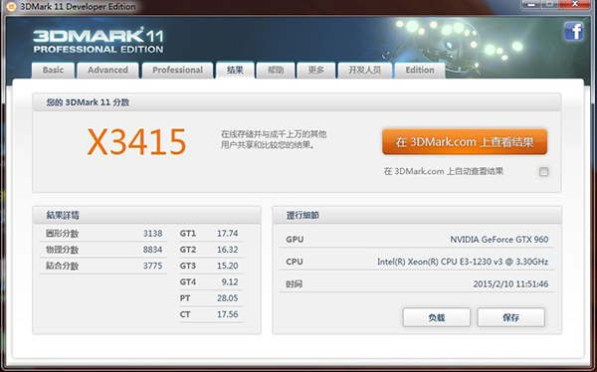Click the Intel Xeon E3-1230 v3 CPU text

pos(463,262)
